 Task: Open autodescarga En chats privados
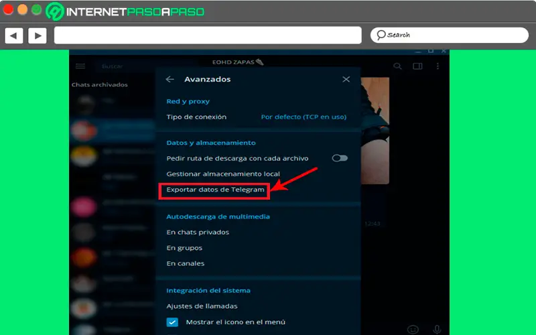coord(198,232)
